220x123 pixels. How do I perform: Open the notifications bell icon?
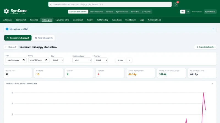coord(176,4)
